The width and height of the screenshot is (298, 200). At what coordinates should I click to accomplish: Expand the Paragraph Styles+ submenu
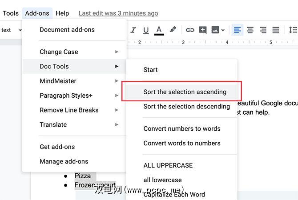pyautogui.click(x=74, y=96)
